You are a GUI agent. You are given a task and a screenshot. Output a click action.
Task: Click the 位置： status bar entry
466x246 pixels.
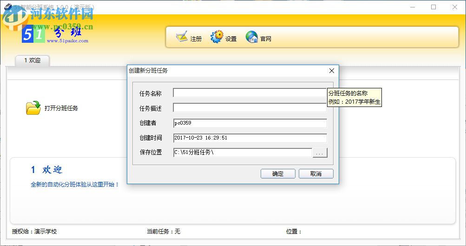pyautogui.click(x=294, y=231)
